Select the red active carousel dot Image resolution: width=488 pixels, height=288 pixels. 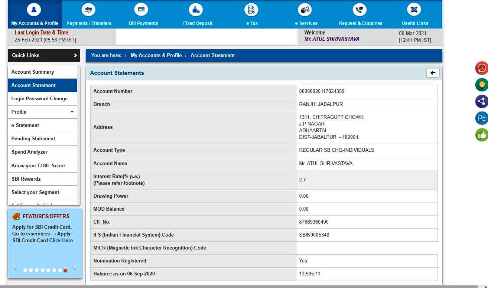(65, 270)
